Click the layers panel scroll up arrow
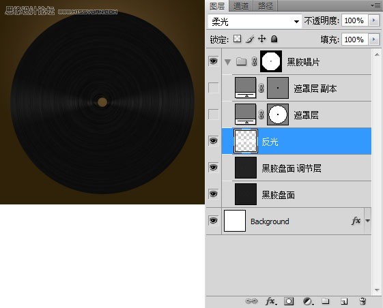The image size is (383, 308). tap(377, 55)
